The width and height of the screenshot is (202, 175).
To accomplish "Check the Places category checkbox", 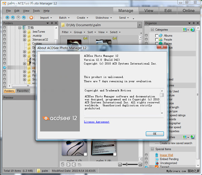I will point(157,43).
